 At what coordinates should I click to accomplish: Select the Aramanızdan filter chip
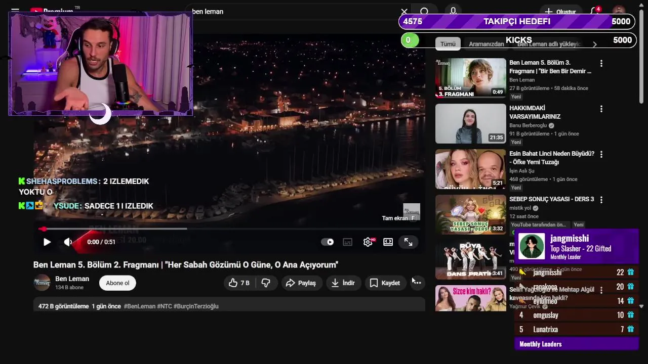pyautogui.click(x=486, y=44)
